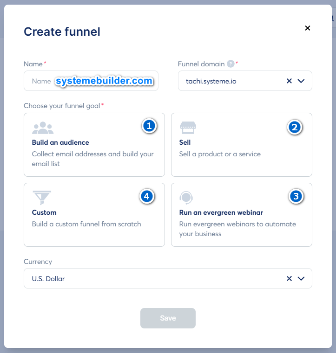Click the Name input field
This screenshot has height=353, width=336.
[x=91, y=81]
